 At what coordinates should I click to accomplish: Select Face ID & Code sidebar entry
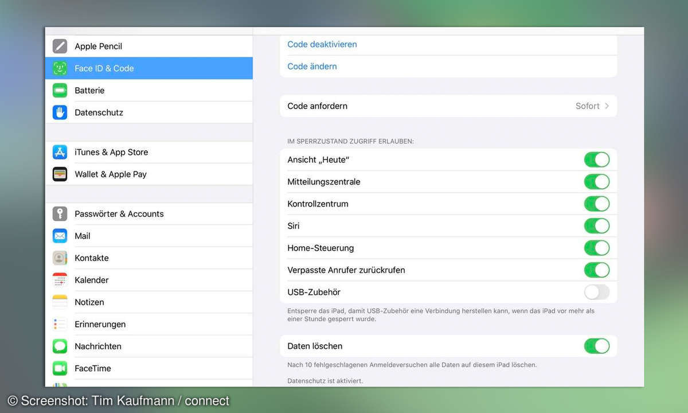pyautogui.click(x=149, y=68)
